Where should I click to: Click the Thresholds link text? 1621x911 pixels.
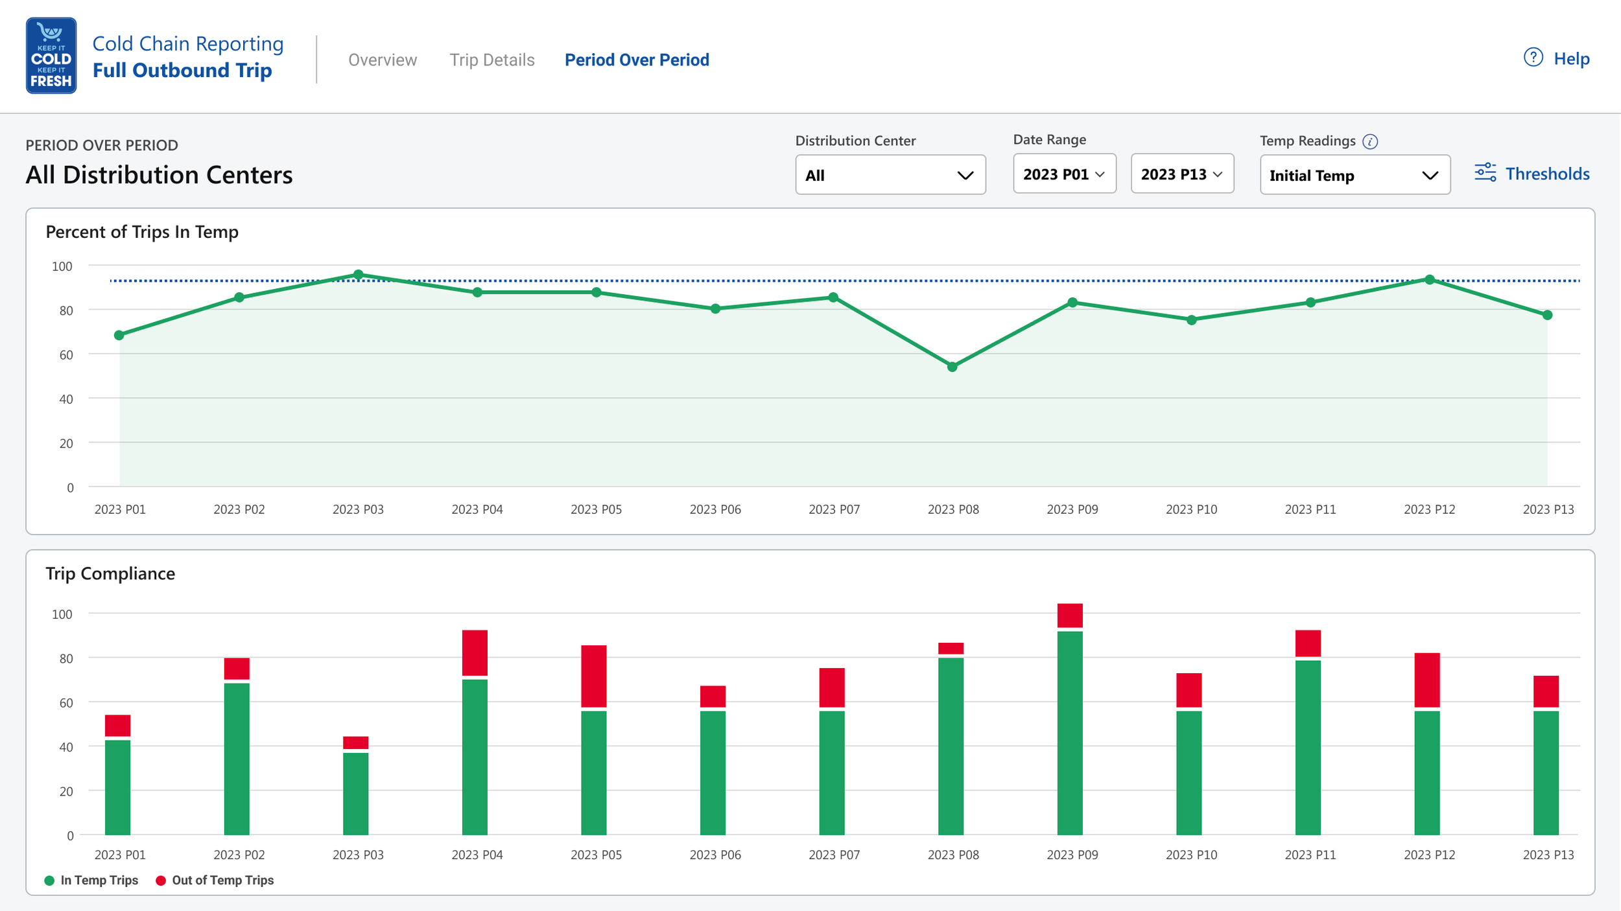pos(1547,174)
